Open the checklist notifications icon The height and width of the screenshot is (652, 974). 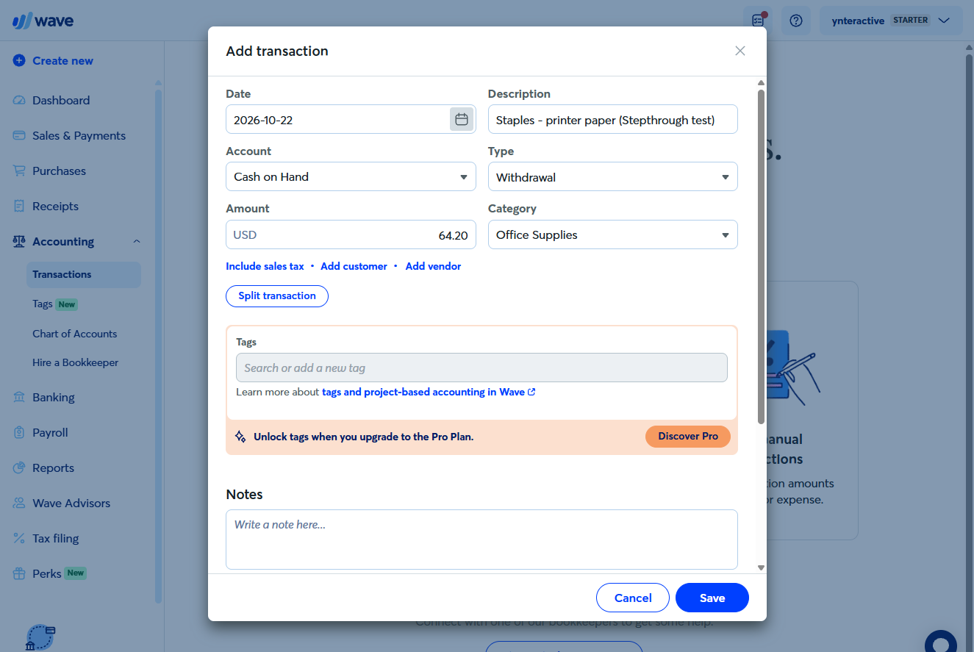pyautogui.click(x=758, y=21)
